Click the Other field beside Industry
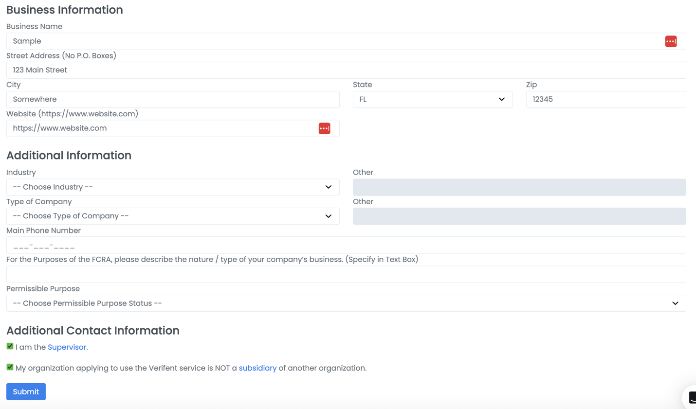The height and width of the screenshot is (409, 696). (519, 187)
